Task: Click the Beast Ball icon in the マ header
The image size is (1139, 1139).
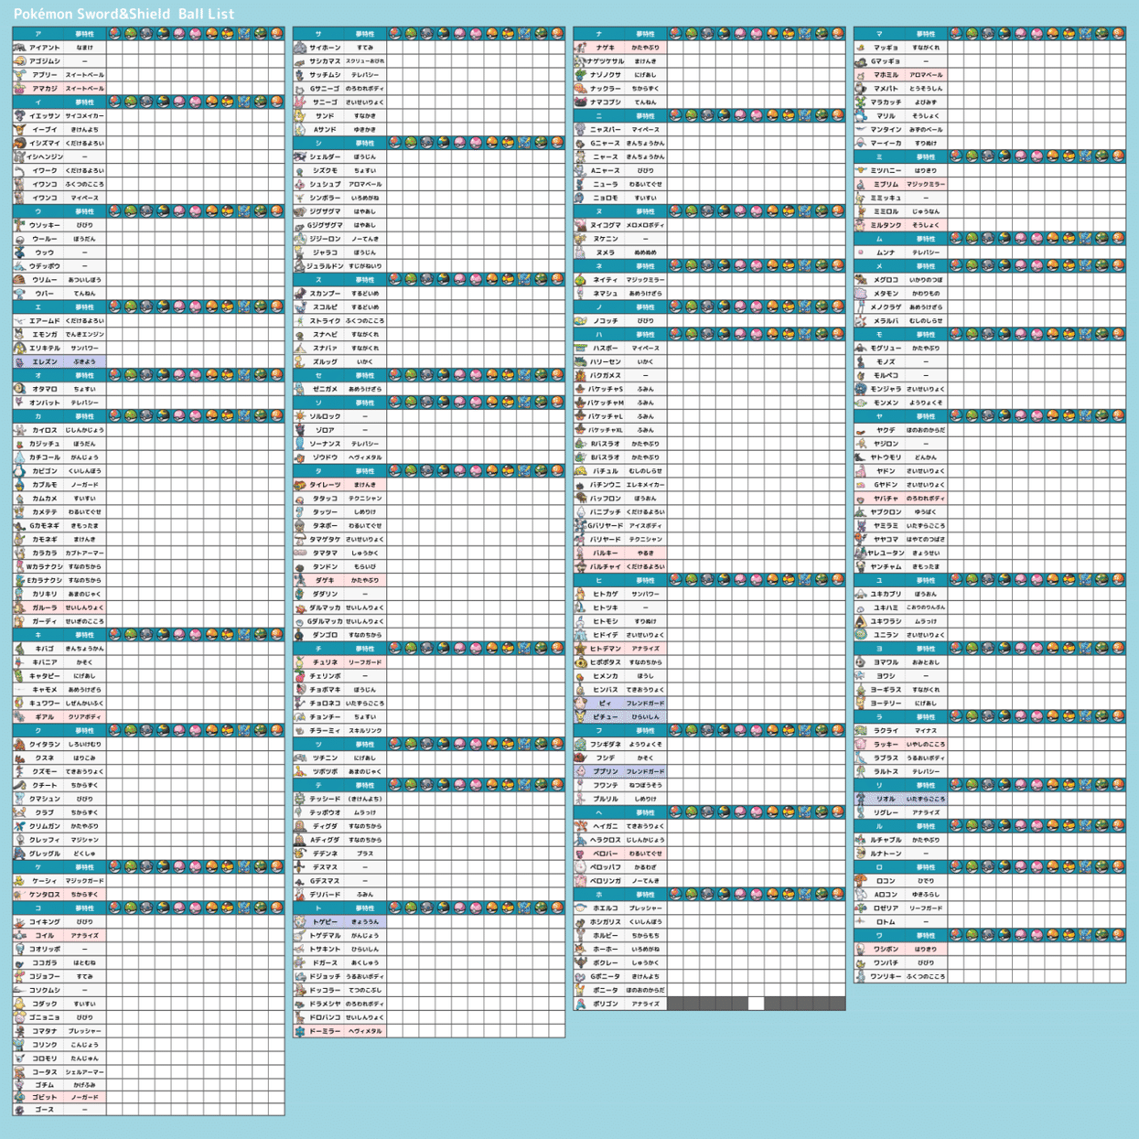Action: click(x=1086, y=34)
